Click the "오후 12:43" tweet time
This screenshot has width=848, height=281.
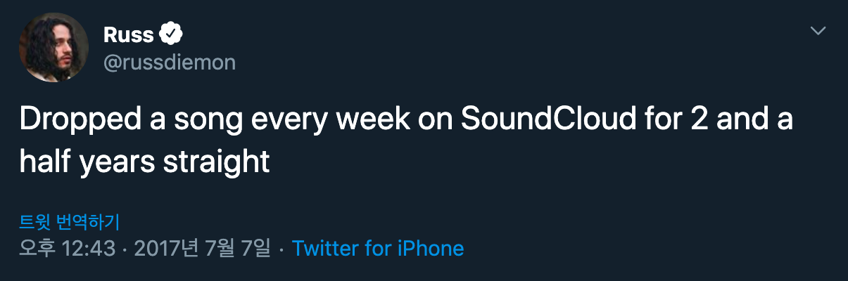pyautogui.click(x=68, y=249)
